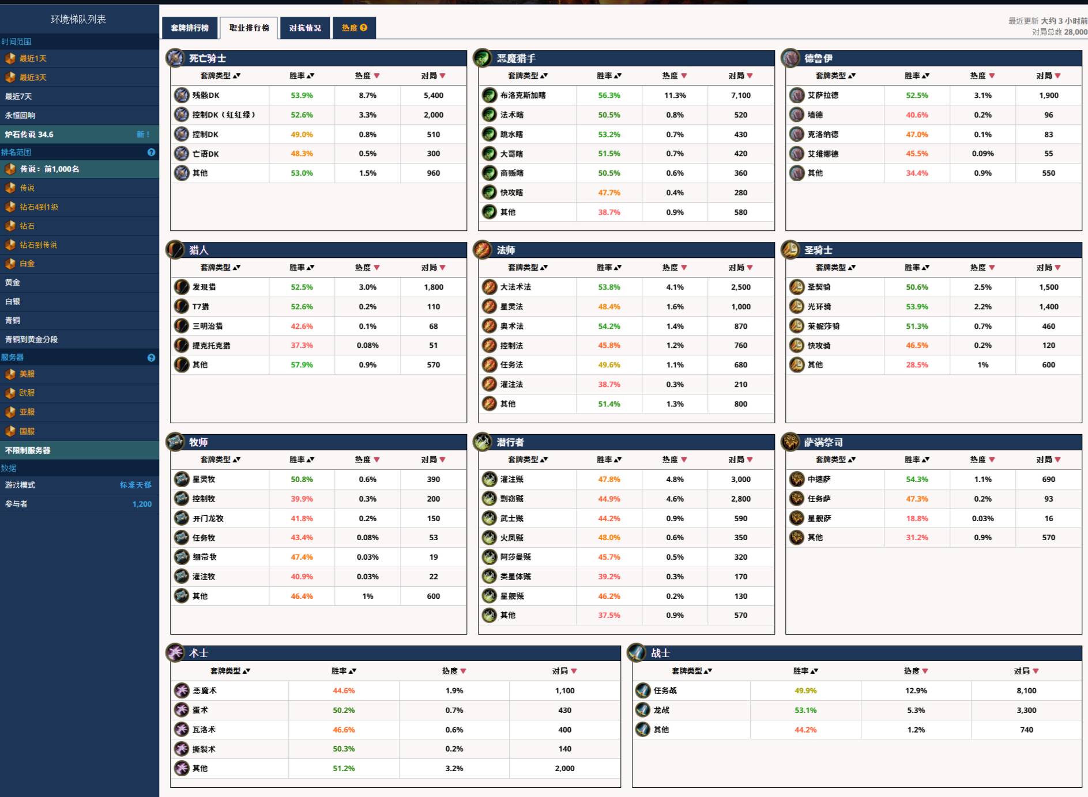1088x797 pixels.
Task: Click the Druid class icon beside 德鲁伊
Action: [790, 58]
